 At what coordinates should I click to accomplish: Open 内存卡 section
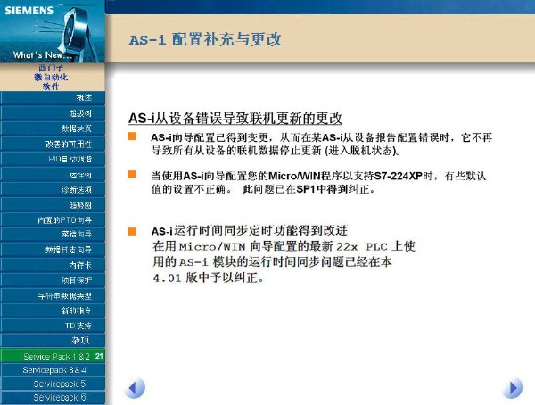tap(53, 265)
